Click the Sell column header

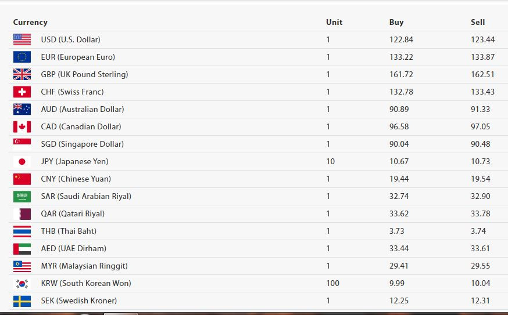point(478,22)
